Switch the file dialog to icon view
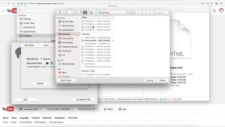This screenshot has width=225, height=127. tap(77, 13)
